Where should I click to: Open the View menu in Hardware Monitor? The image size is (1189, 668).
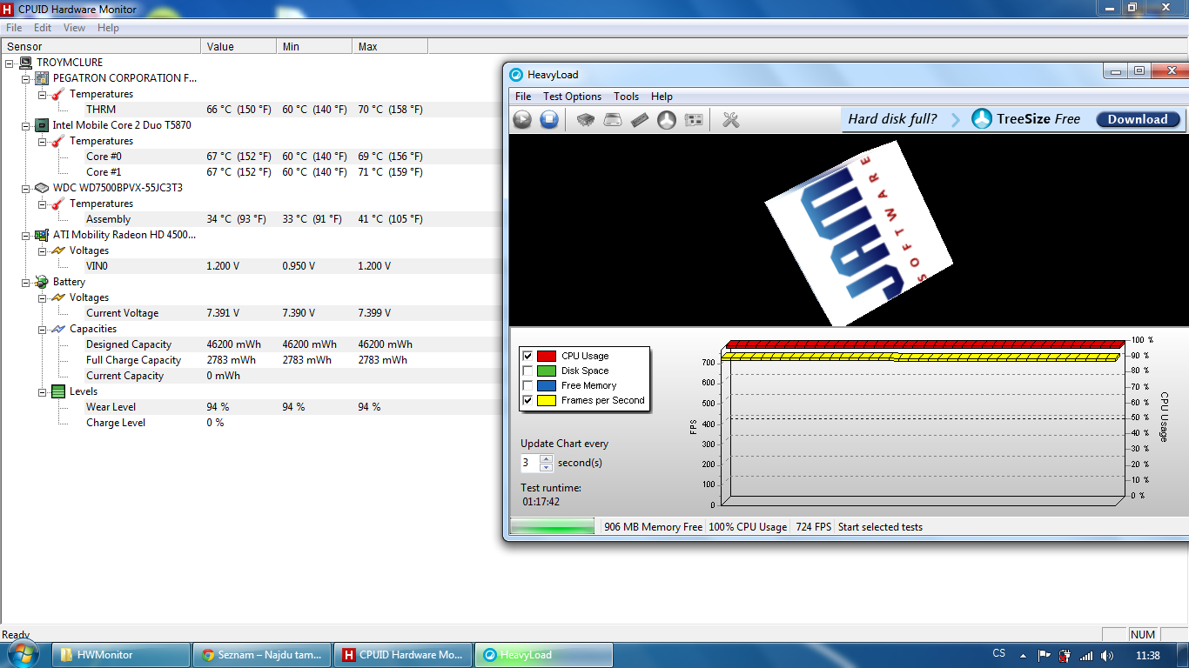74,28
